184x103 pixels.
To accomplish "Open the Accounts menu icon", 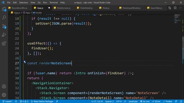I will (x=4, y=86).
